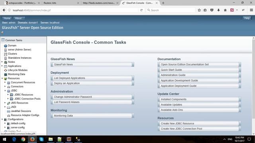Collapse the Resources tree node
The width and height of the screenshot is (255, 143).
(2, 78)
